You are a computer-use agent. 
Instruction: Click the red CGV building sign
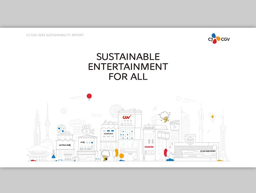(126, 117)
